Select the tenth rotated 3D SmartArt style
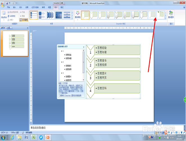 [160, 15]
